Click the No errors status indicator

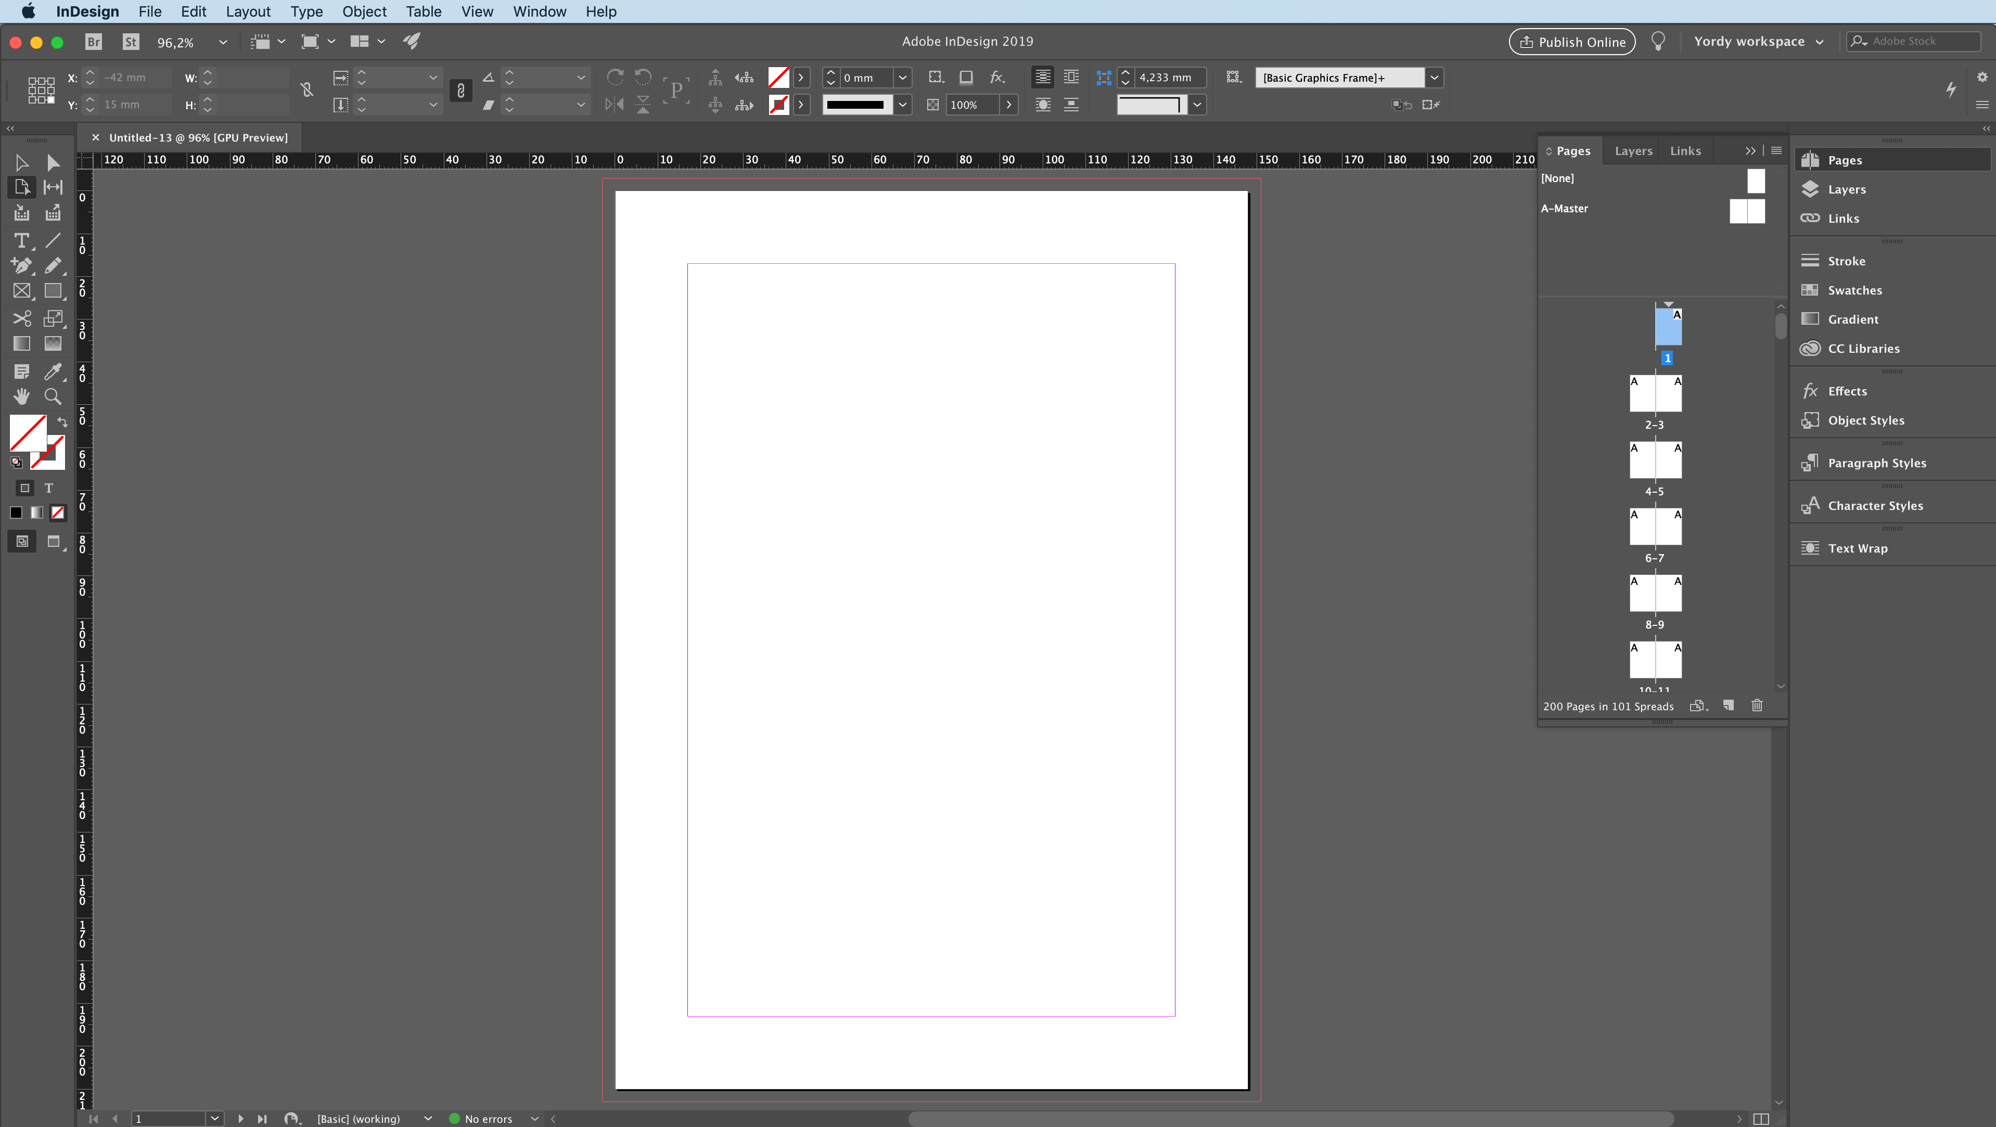coord(490,1118)
